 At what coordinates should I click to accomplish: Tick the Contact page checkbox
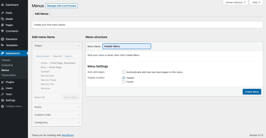click(x=38, y=71)
